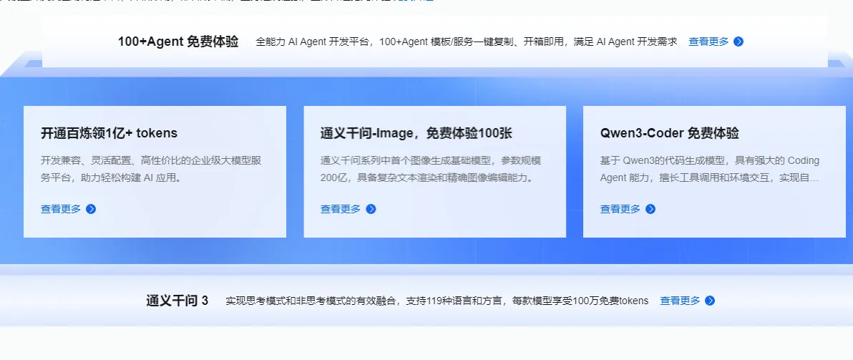
Task: Click the 开通百炼 card description text
Action: tap(152, 169)
